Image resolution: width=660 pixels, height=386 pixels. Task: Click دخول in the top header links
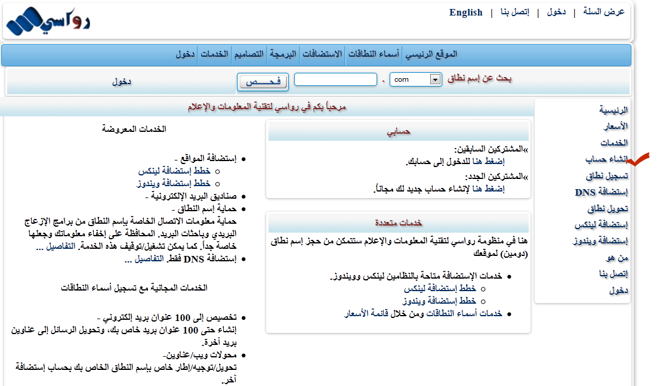556,12
